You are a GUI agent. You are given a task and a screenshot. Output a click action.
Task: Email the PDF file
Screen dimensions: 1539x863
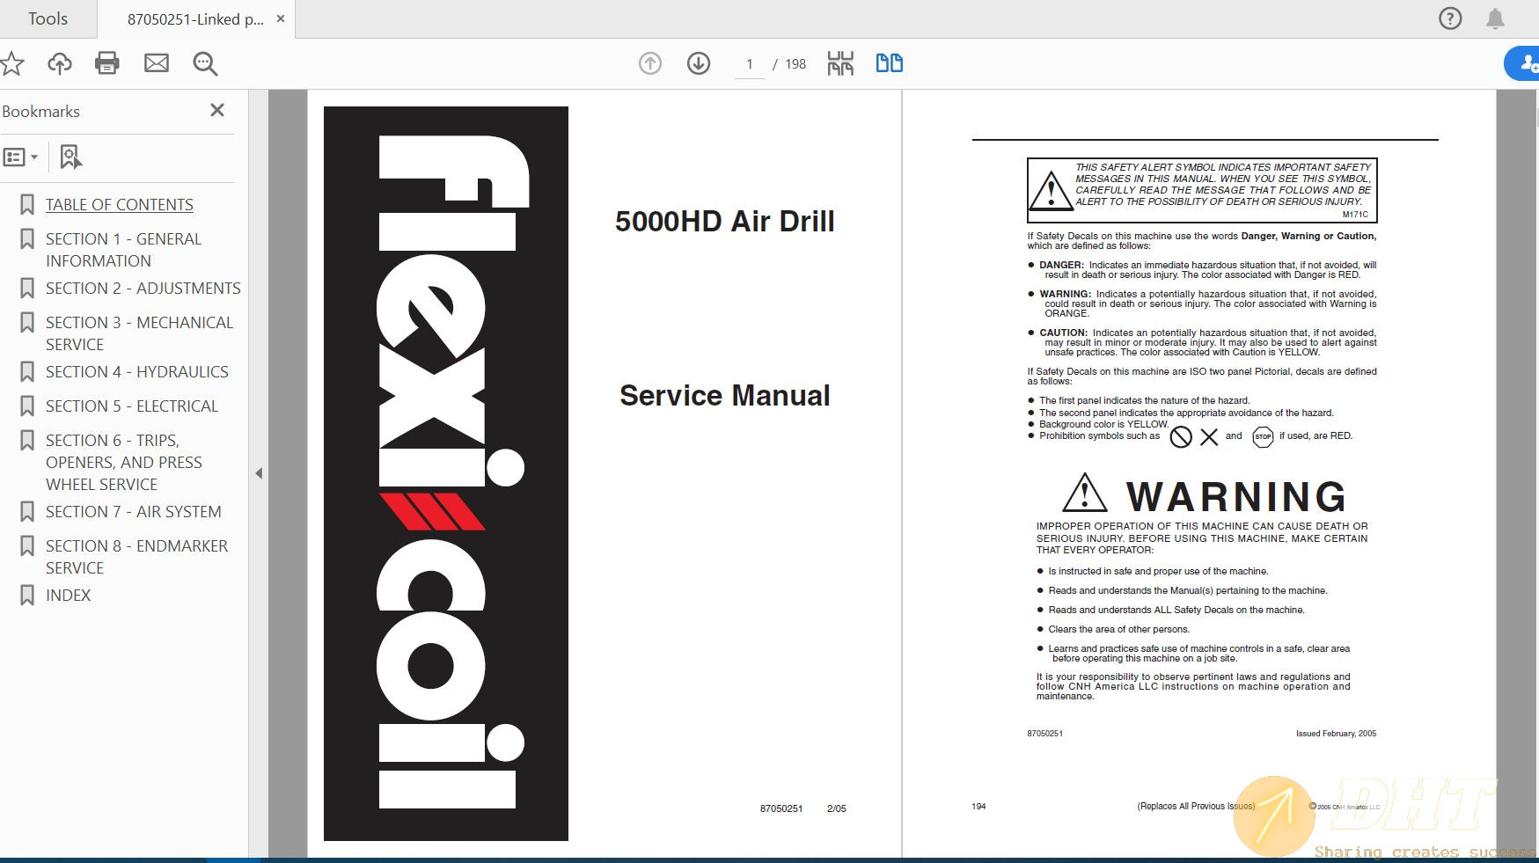(x=157, y=62)
